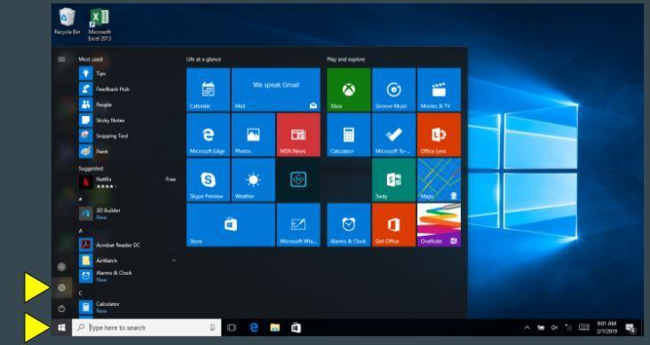
Task: Open File Explorer from the taskbar
Action: (x=275, y=327)
